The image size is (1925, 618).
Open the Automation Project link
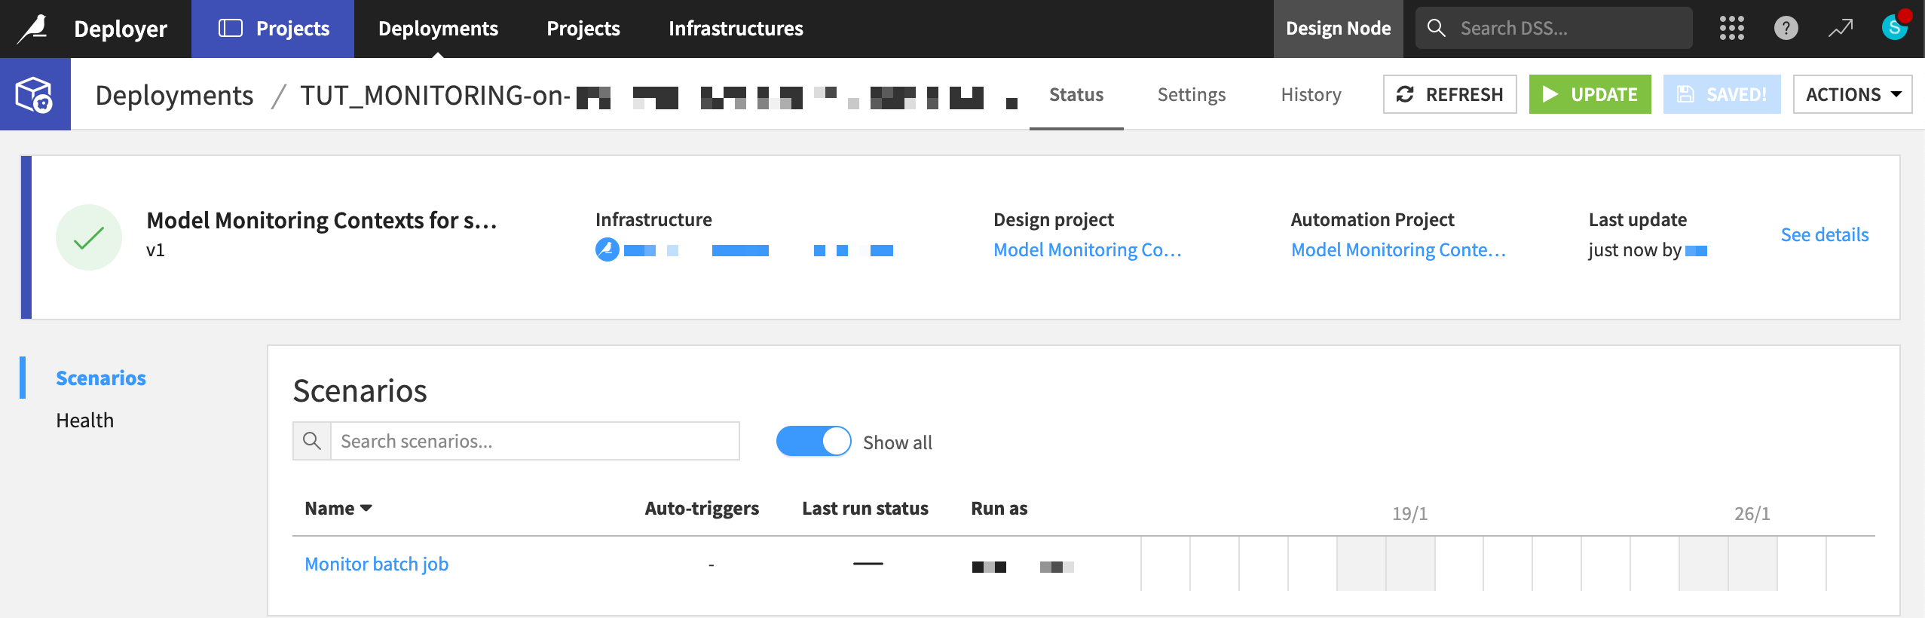pos(1398,249)
